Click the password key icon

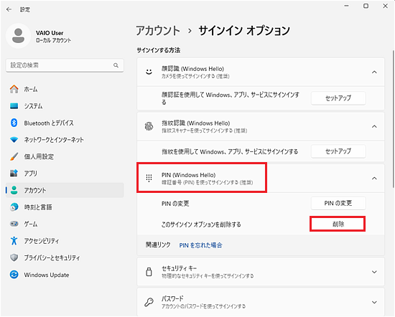click(149, 302)
